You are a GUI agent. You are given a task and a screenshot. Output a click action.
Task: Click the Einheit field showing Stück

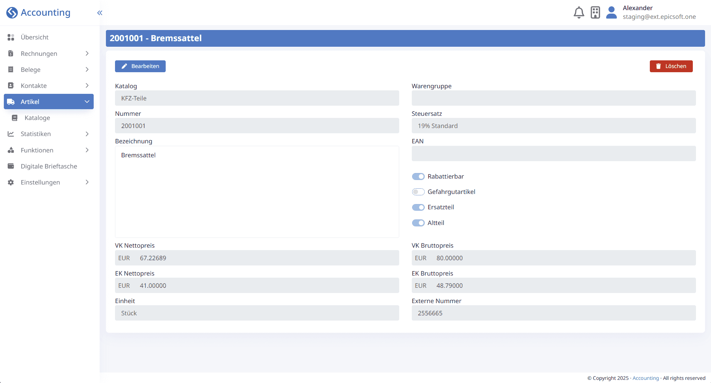click(257, 313)
